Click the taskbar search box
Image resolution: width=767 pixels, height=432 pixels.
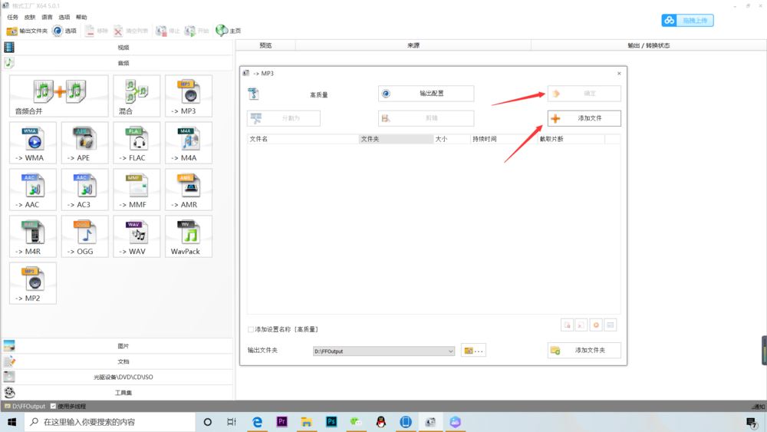pos(110,422)
